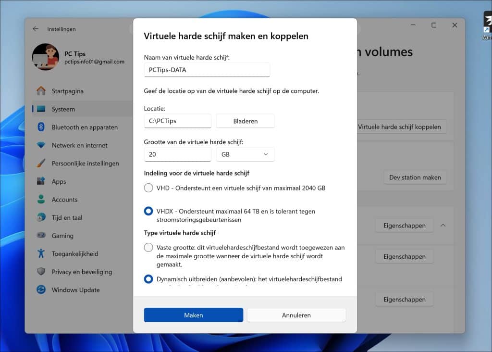The height and width of the screenshot is (352, 492).
Task: Choose Vaste grootte as disk type
Action: click(148, 247)
